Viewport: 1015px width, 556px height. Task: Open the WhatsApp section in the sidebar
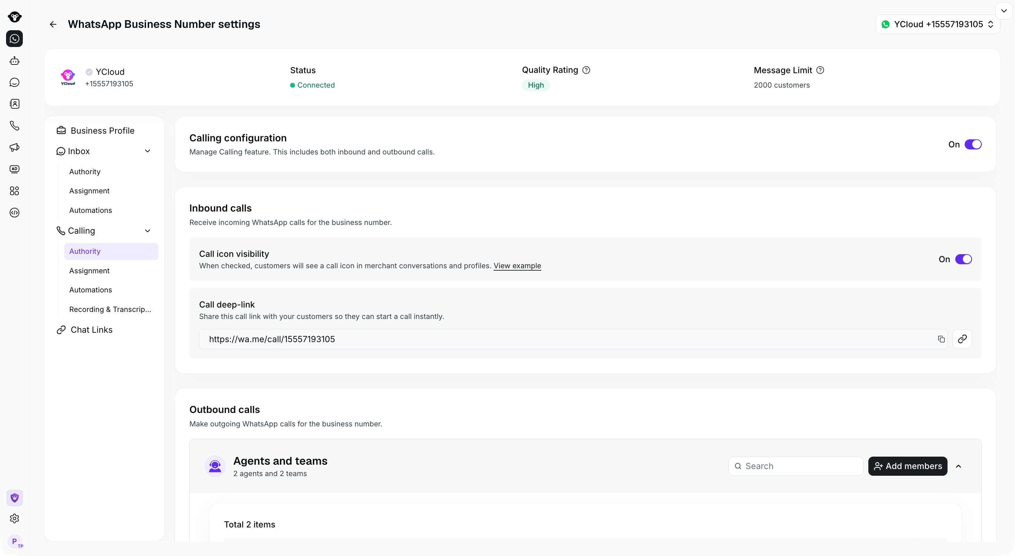coord(14,39)
